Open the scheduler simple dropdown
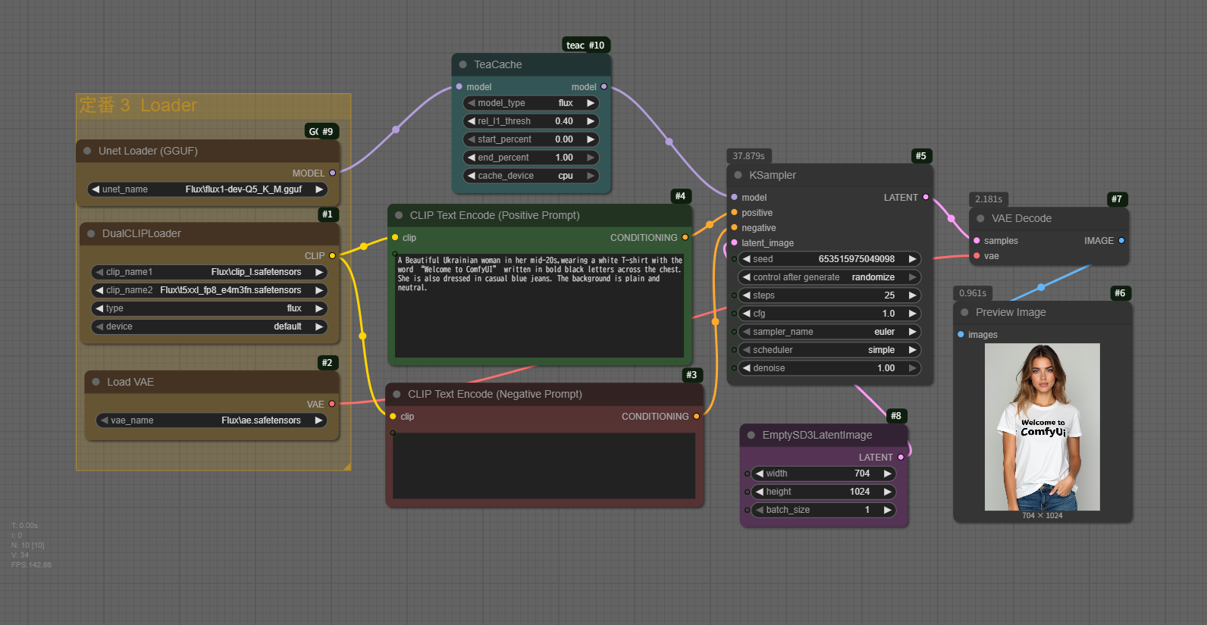 829,350
